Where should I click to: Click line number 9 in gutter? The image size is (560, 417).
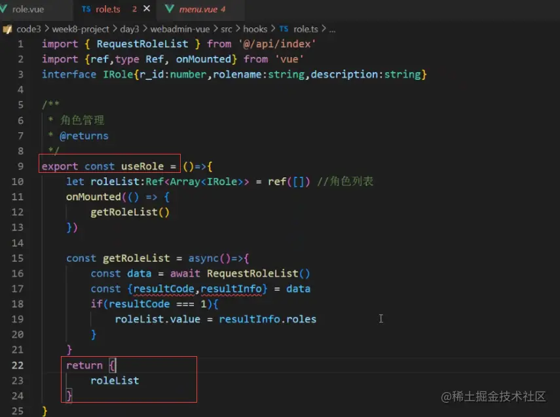click(x=20, y=166)
